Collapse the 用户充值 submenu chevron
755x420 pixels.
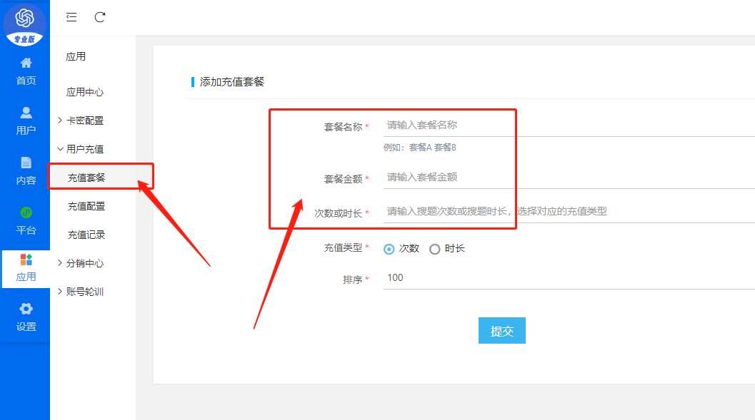[x=60, y=149]
